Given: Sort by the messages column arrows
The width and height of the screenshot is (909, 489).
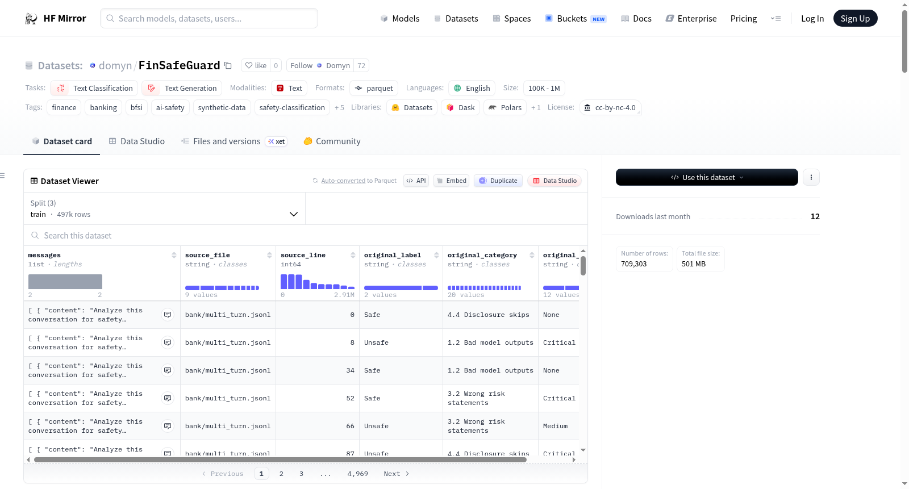Looking at the screenshot, I should (174, 255).
